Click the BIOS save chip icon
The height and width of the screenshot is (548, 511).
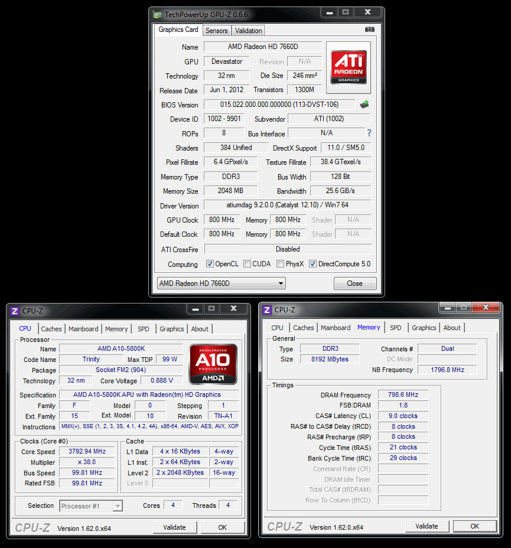pyautogui.click(x=364, y=104)
